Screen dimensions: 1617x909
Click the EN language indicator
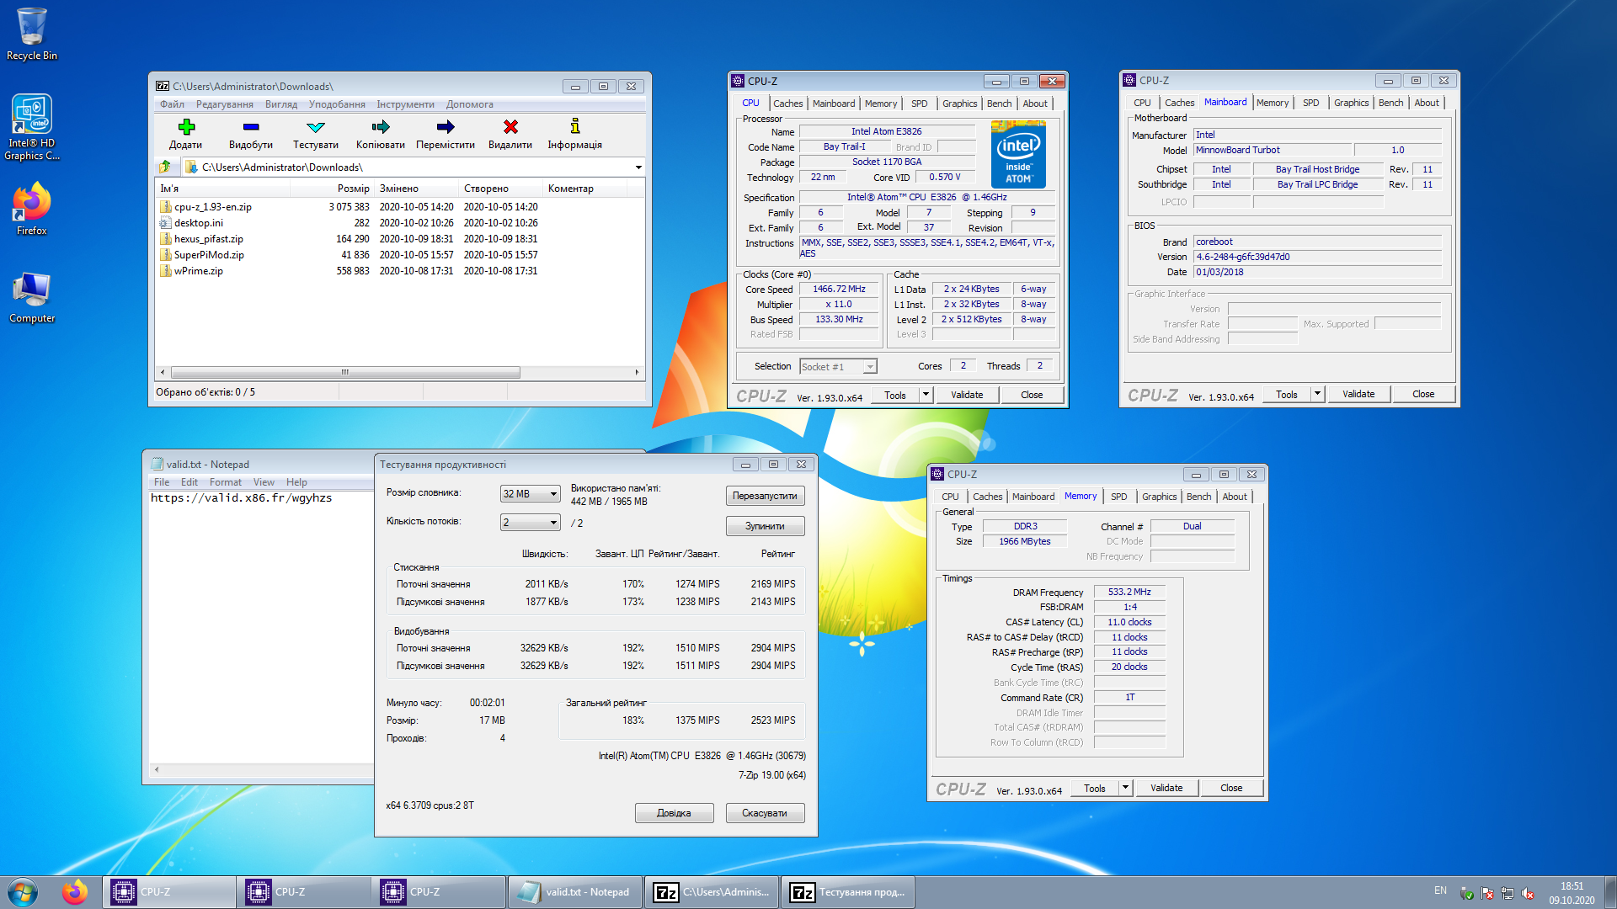click(1440, 890)
